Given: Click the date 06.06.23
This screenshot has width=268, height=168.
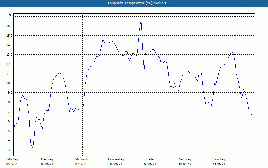Looking at the screenshot, I should click(47, 164).
